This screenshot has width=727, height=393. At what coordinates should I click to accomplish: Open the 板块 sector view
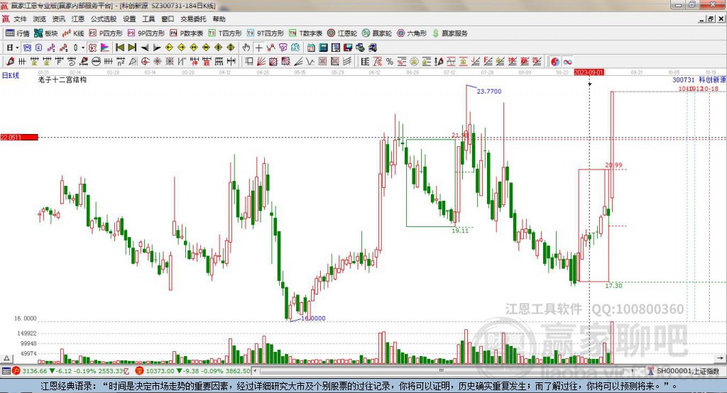coord(45,33)
